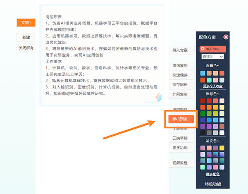This screenshot has height=194, width=248.
Task: Pick the dark red swatch in 推荐色
Action: (x=203, y=101)
